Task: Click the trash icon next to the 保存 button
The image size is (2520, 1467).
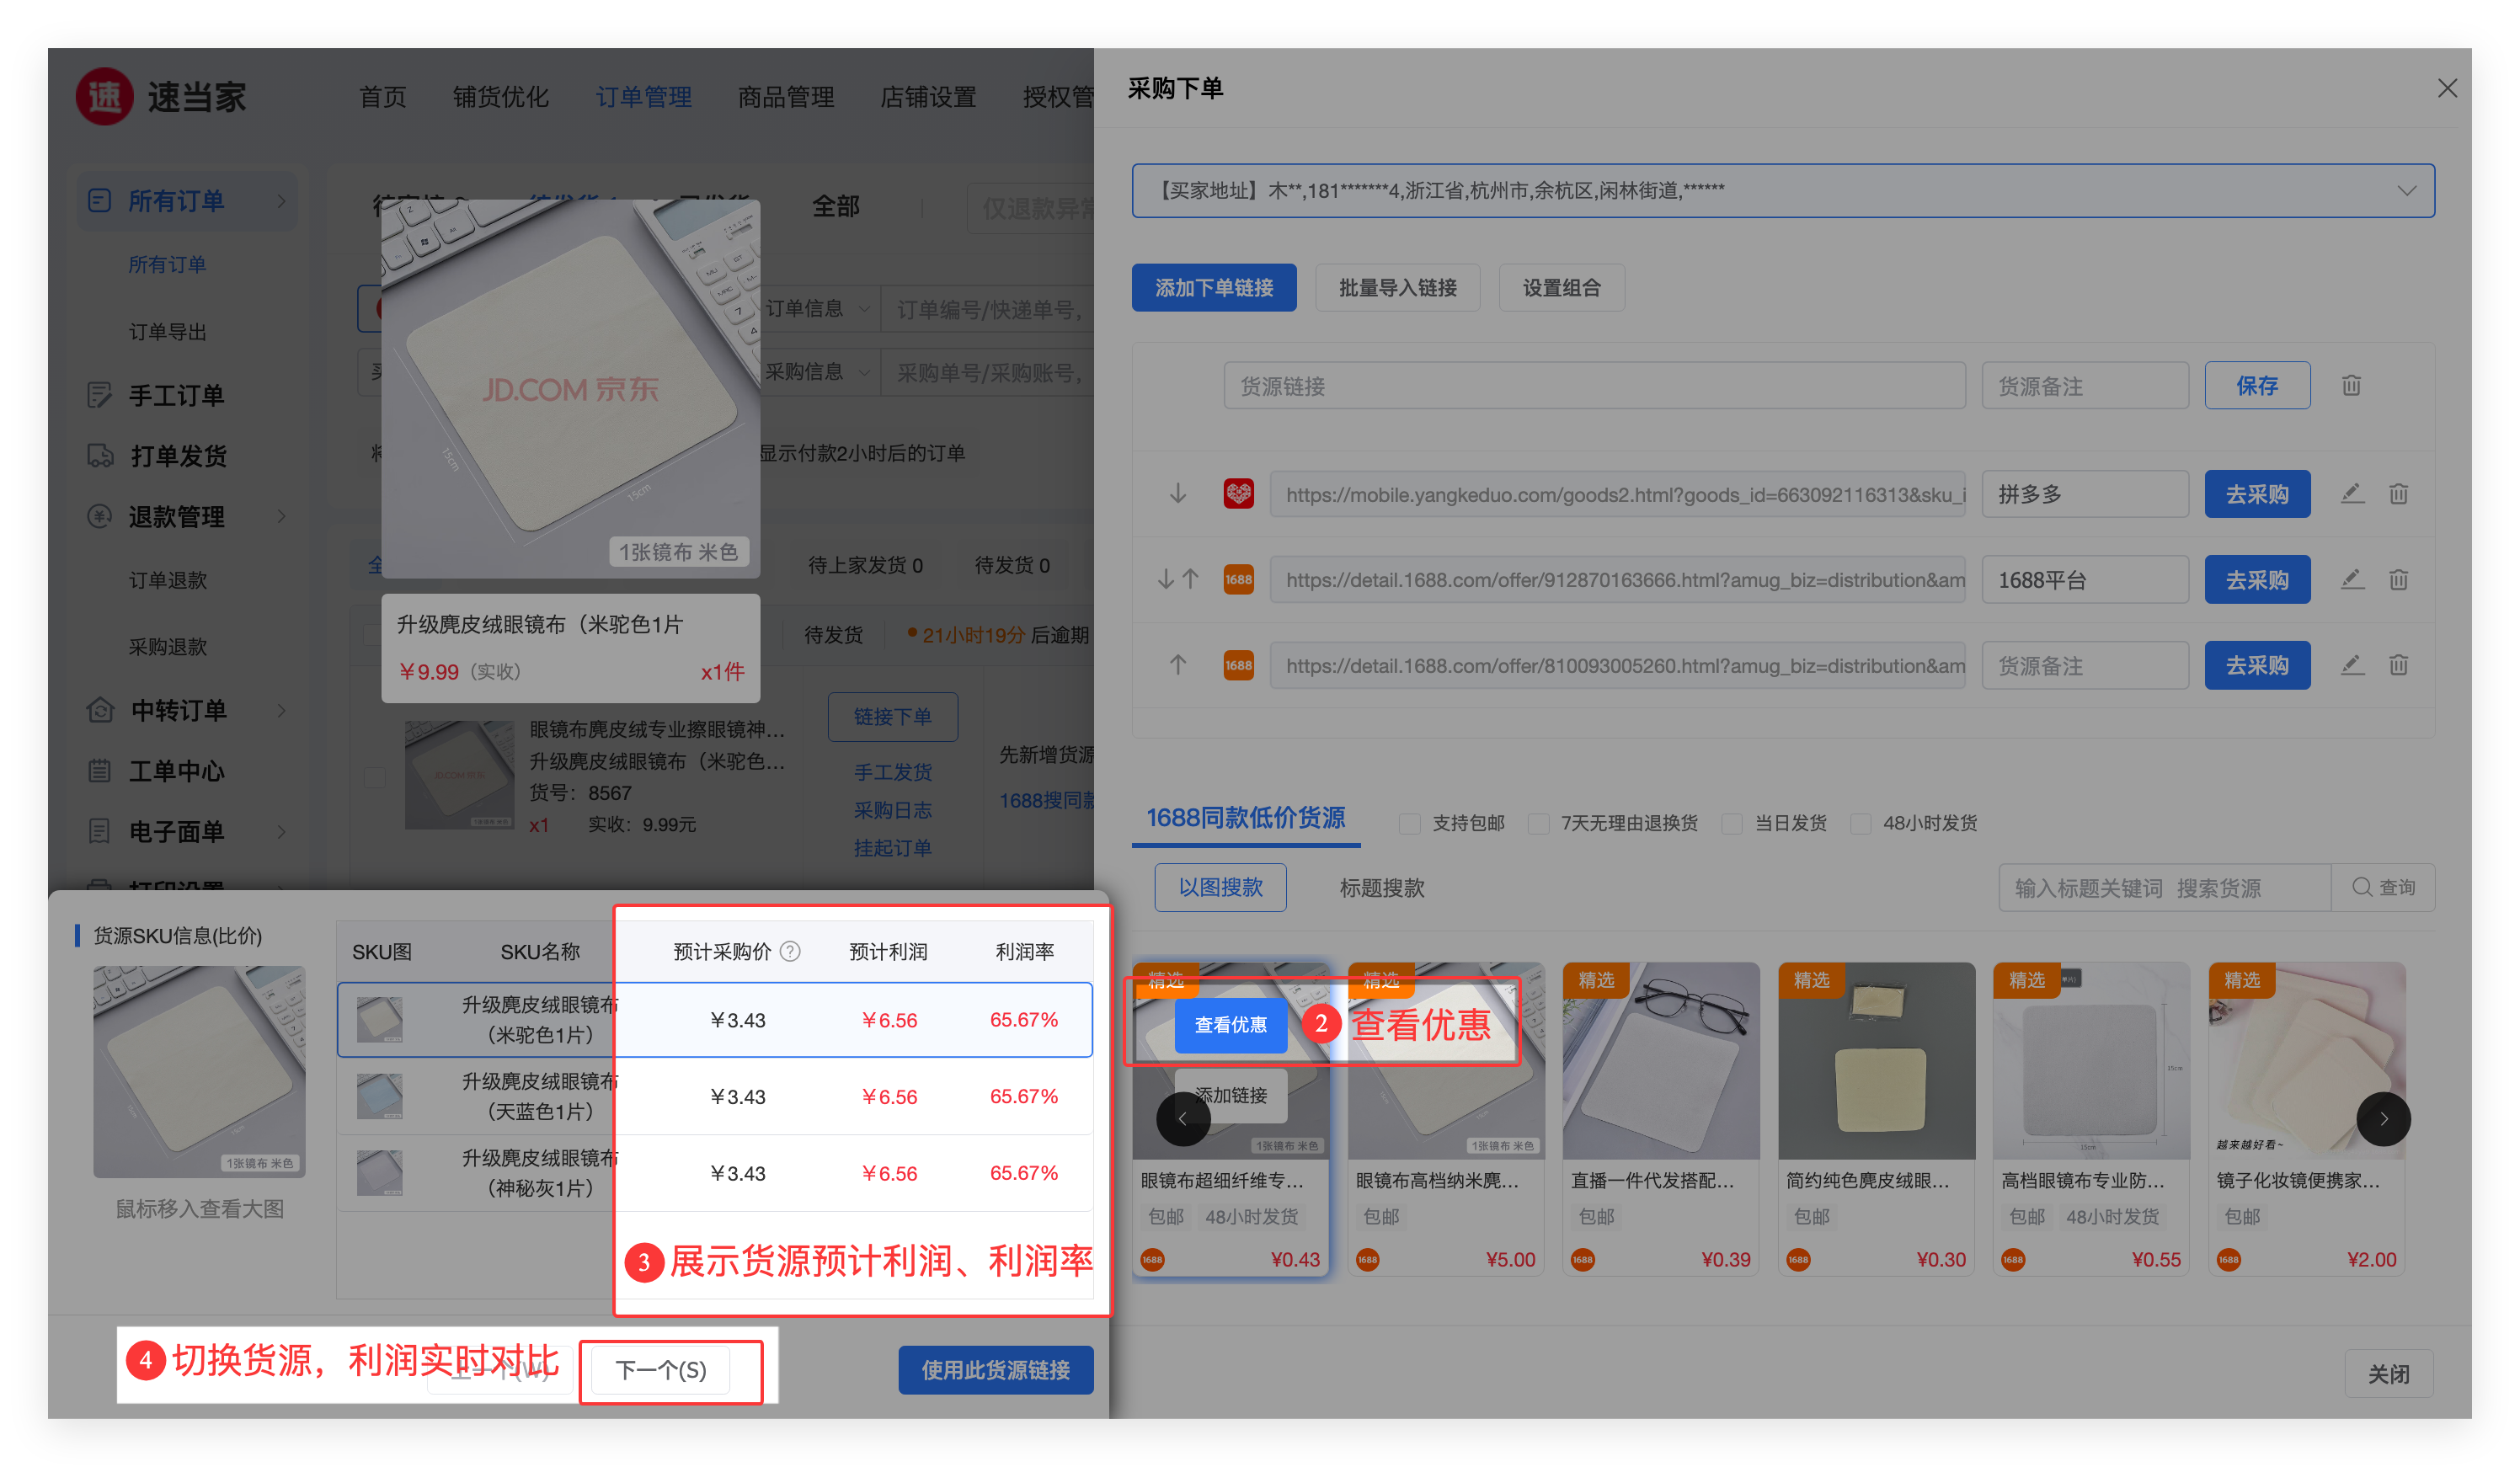Action: (x=2351, y=385)
